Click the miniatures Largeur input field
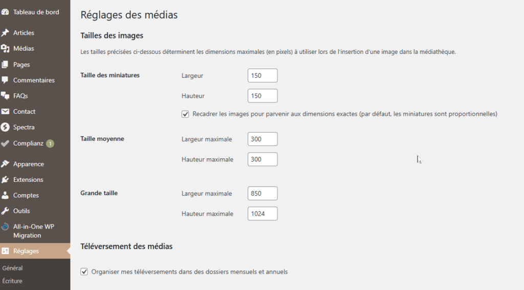524x290 pixels. tap(263, 76)
